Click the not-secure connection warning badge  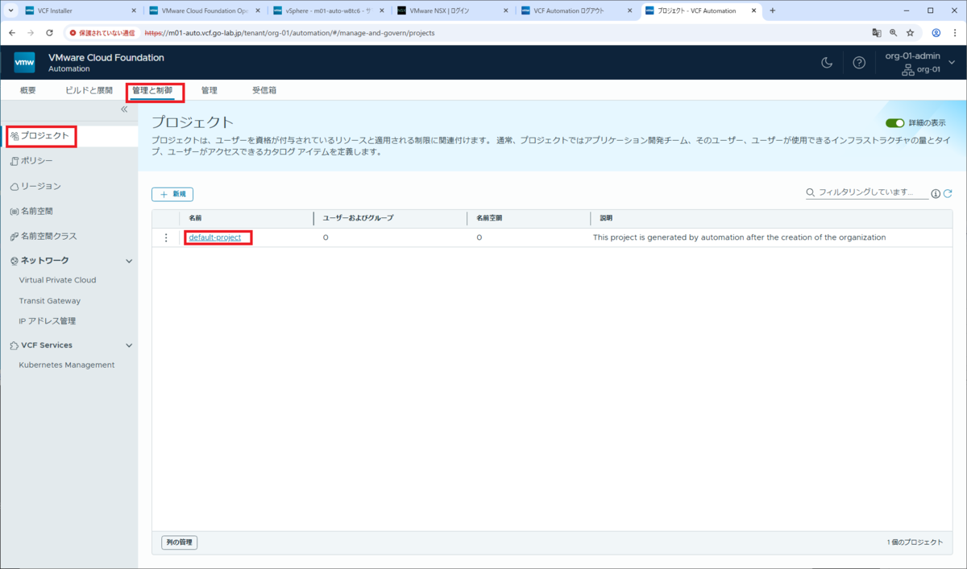point(102,33)
